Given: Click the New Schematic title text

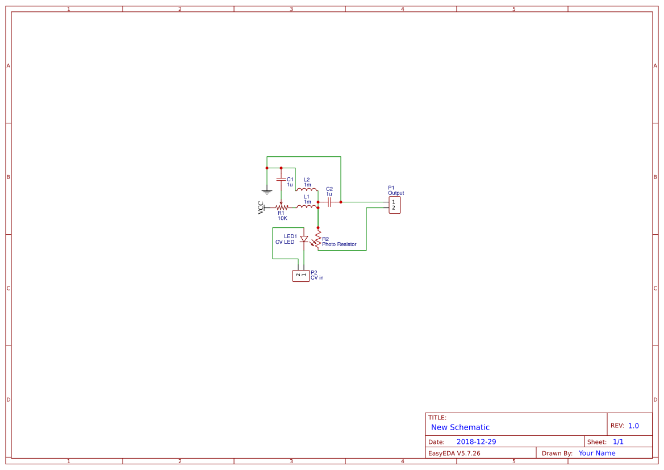Looking at the screenshot, I should point(460,427).
